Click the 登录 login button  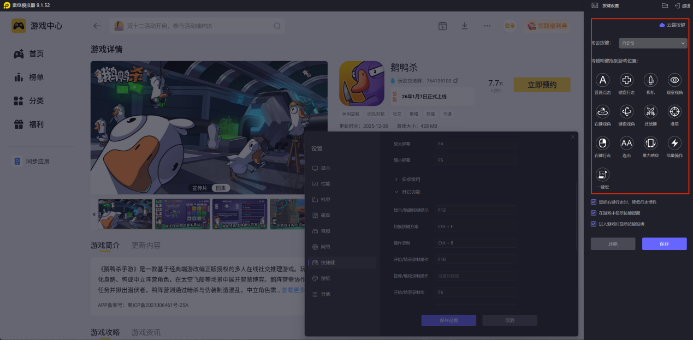[510, 26]
